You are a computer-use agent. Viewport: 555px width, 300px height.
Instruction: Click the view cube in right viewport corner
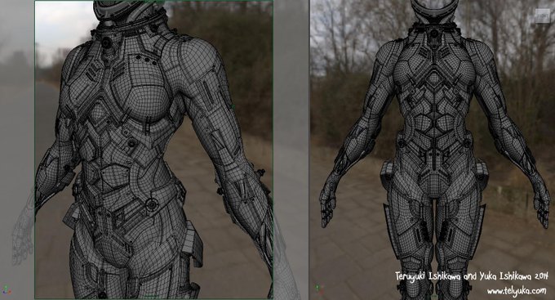(x=543, y=16)
